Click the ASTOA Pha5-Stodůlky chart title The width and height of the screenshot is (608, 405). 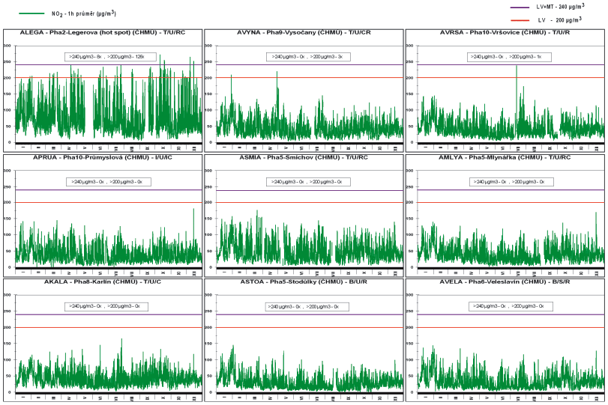click(x=304, y=282)
